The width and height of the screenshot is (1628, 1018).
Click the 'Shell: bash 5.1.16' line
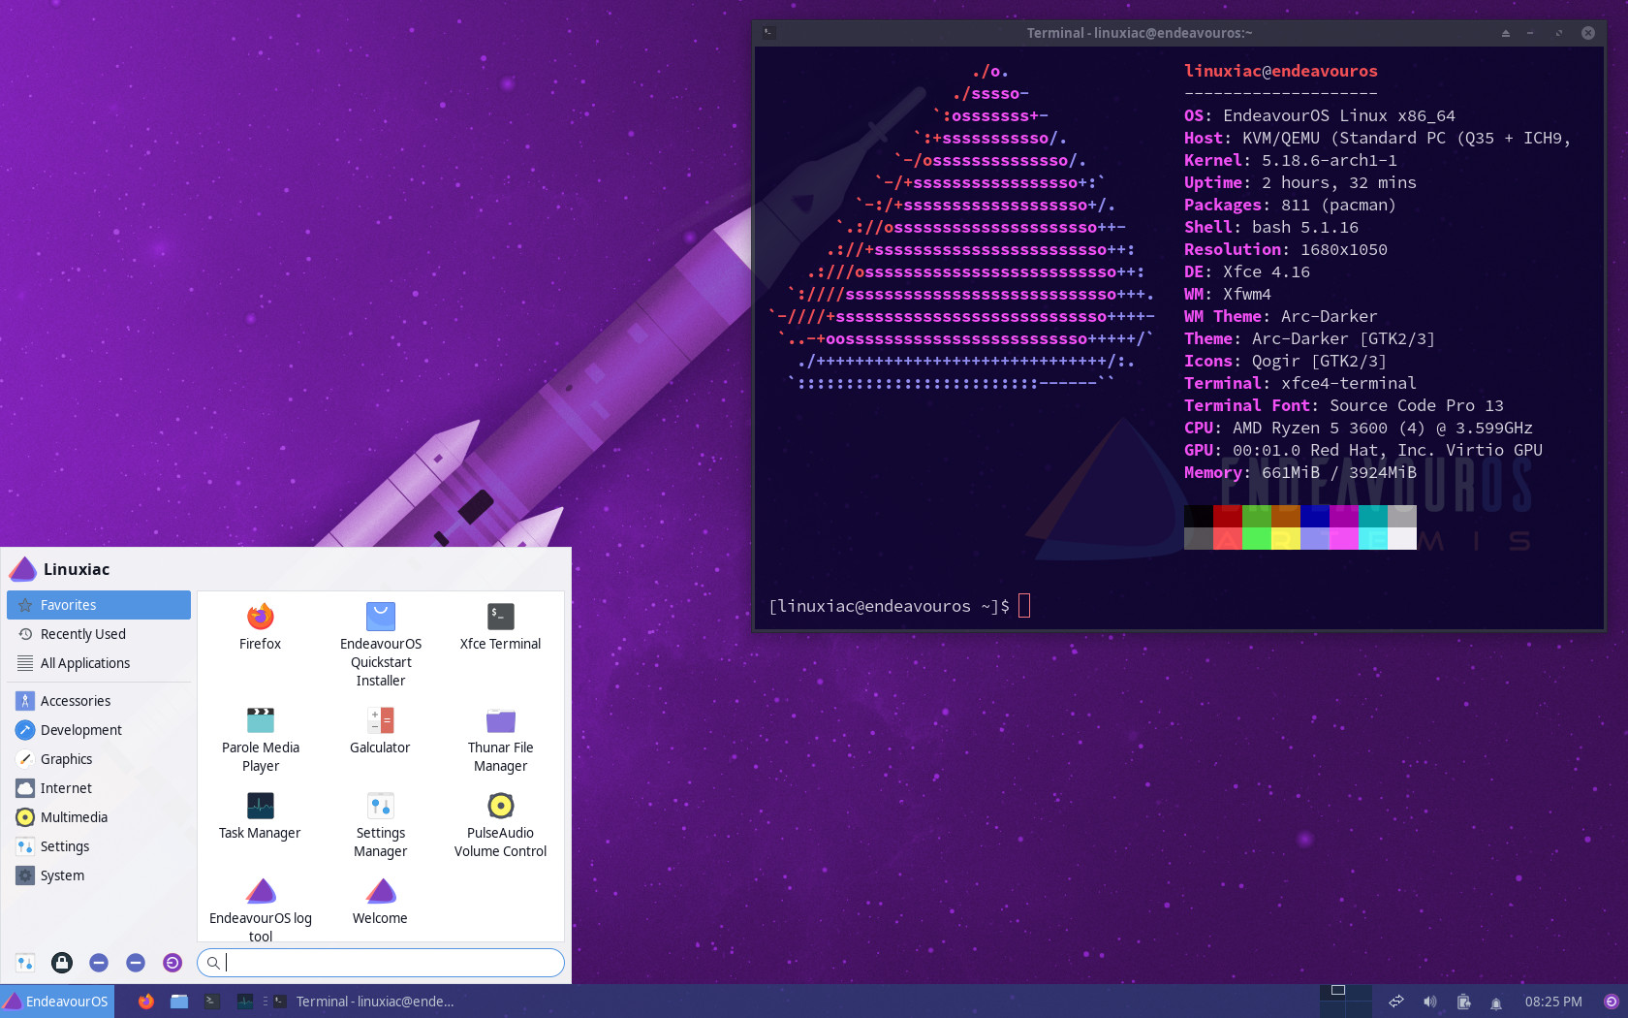point(1271,227)
